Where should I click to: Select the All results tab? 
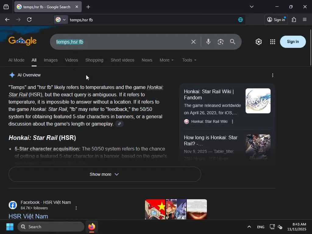pyautogui.click(x=34, y=60)
